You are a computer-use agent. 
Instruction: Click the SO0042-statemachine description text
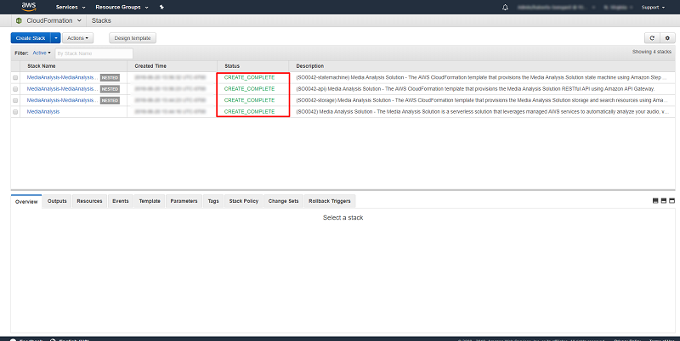pyautogui.click(x=480, y=77)
